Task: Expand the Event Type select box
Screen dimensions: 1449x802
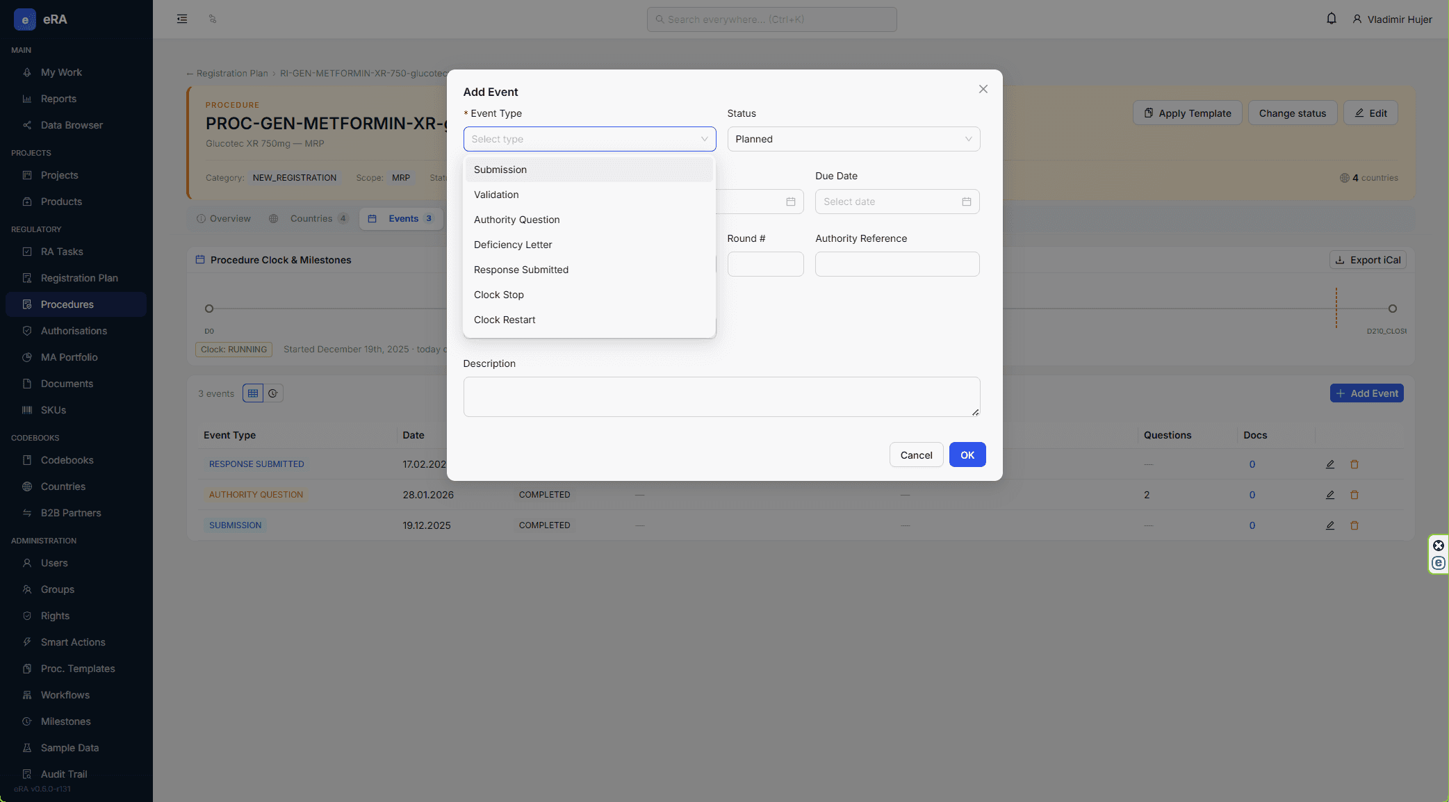Action: 589,139
